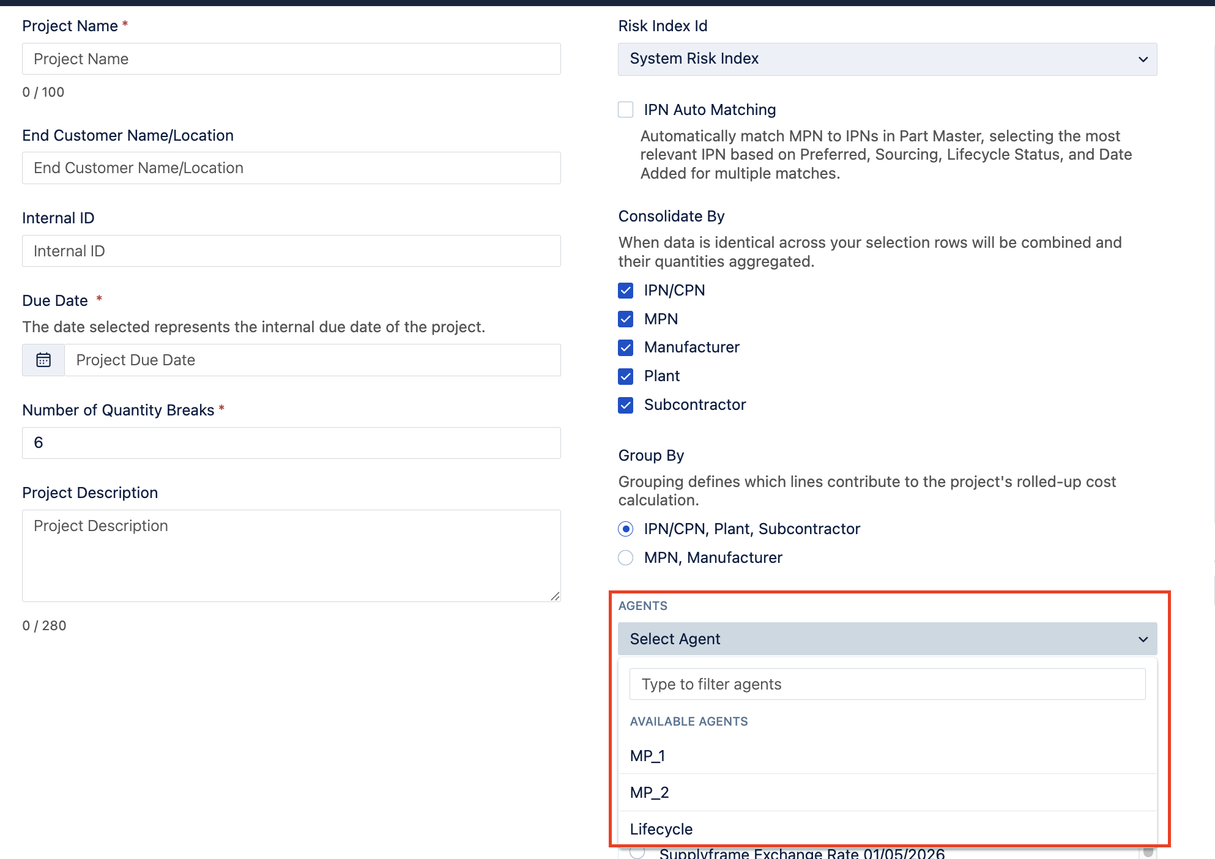1215x859 pixels.
Task: Disable Subcontractor consolidation checkbox
Action: (x=625, y=405)
